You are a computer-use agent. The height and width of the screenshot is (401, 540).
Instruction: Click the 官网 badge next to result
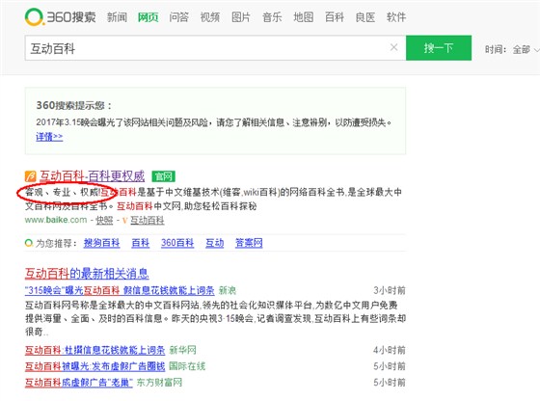(x=163, y=176)
